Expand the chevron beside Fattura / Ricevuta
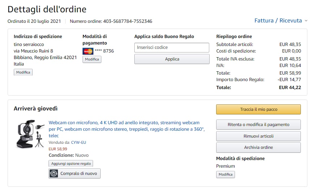The width and height of the screenshot is (332, 193). coord(306,21)
